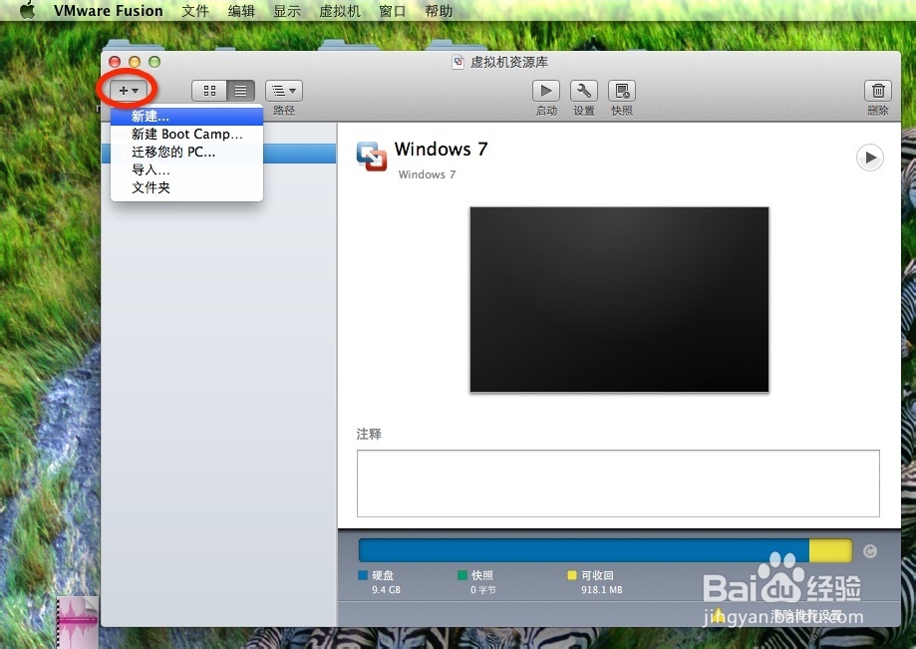Choose 导入... from the dropdown

(187, 169)
